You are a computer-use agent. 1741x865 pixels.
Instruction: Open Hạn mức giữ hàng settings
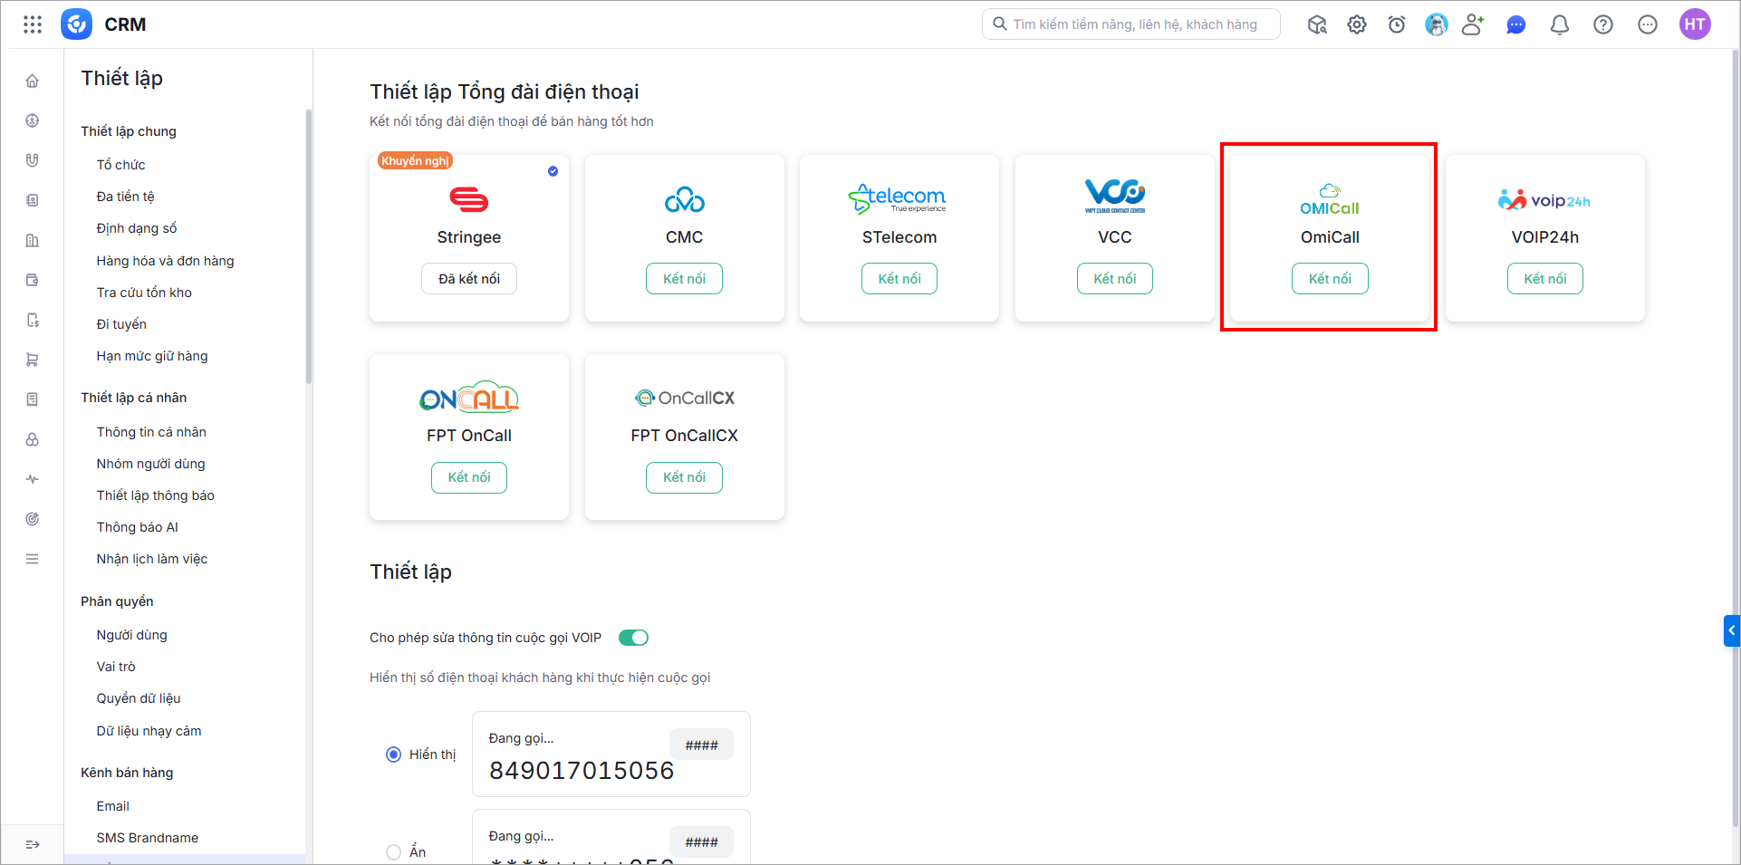click(152, 356)
